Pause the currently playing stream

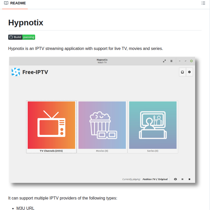182,179
